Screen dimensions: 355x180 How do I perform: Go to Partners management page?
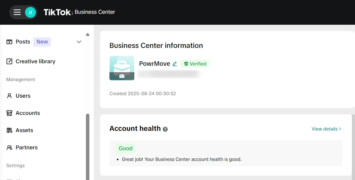(x=27, y=147)
